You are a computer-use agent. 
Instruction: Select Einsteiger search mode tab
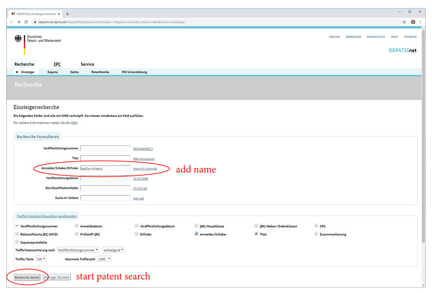click(x=28, y=72)
